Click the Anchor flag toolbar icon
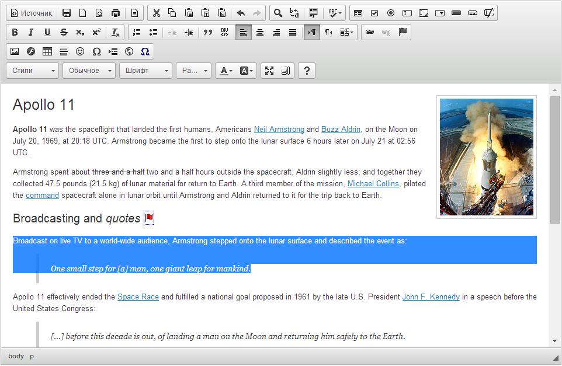 click(403, 32)
